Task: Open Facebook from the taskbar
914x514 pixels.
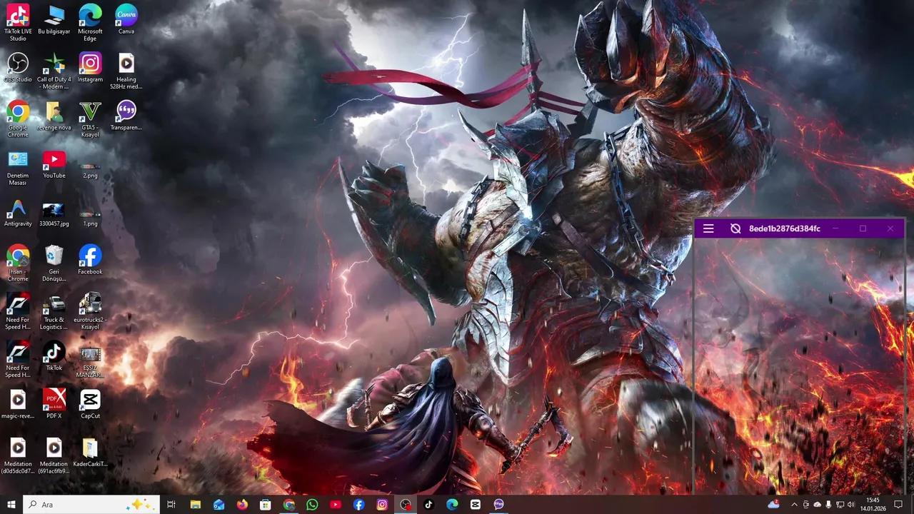Action: (x=359, y=505)
